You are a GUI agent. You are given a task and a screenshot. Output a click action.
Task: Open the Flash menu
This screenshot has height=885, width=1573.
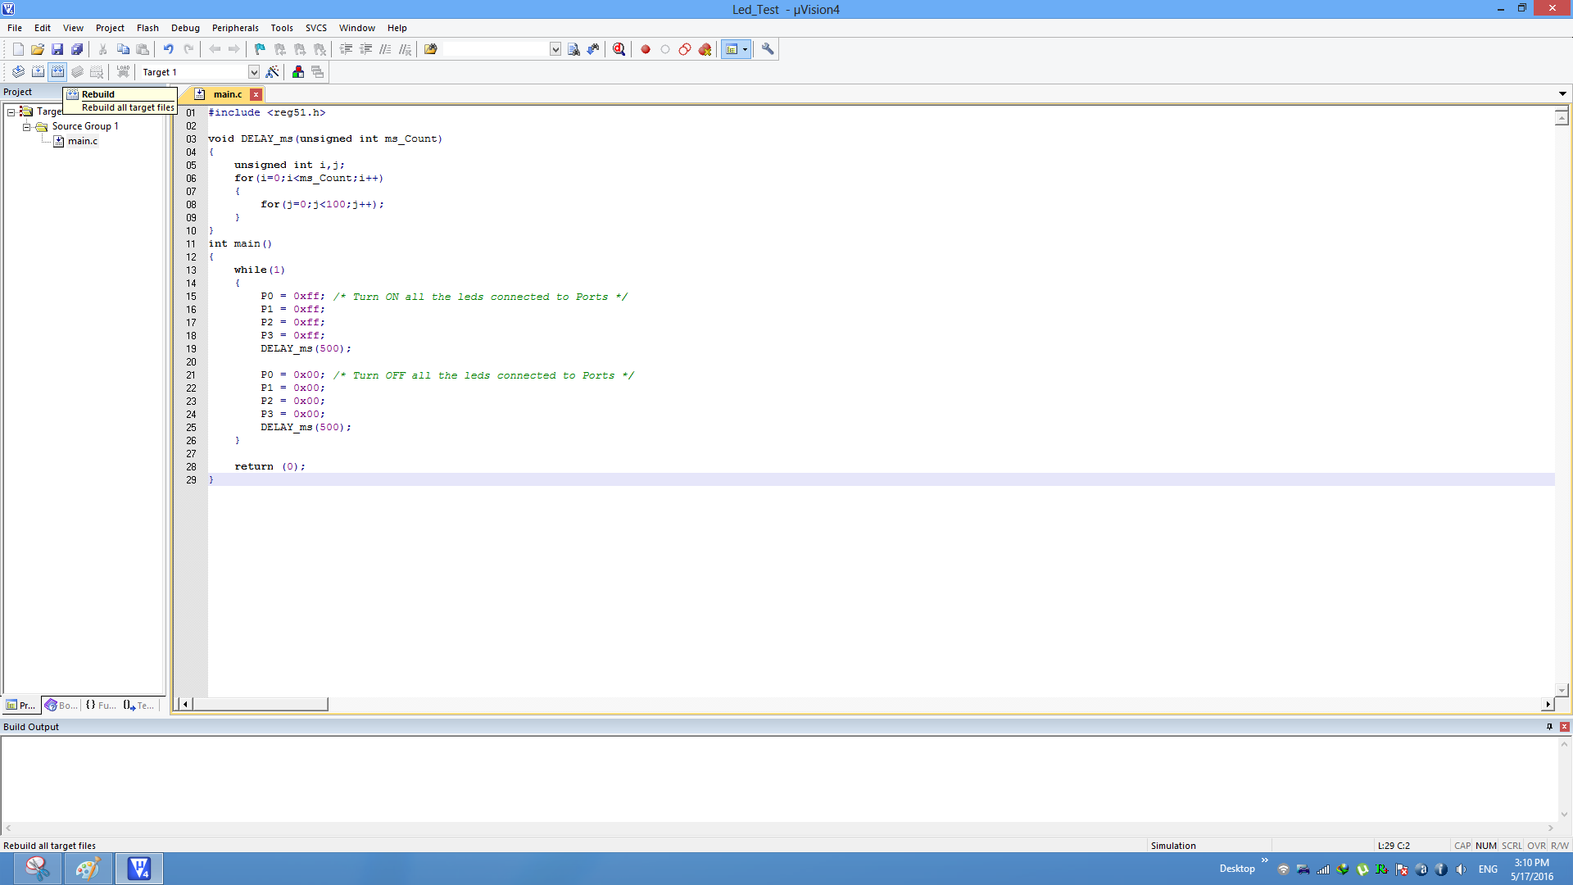pos(147,28)
